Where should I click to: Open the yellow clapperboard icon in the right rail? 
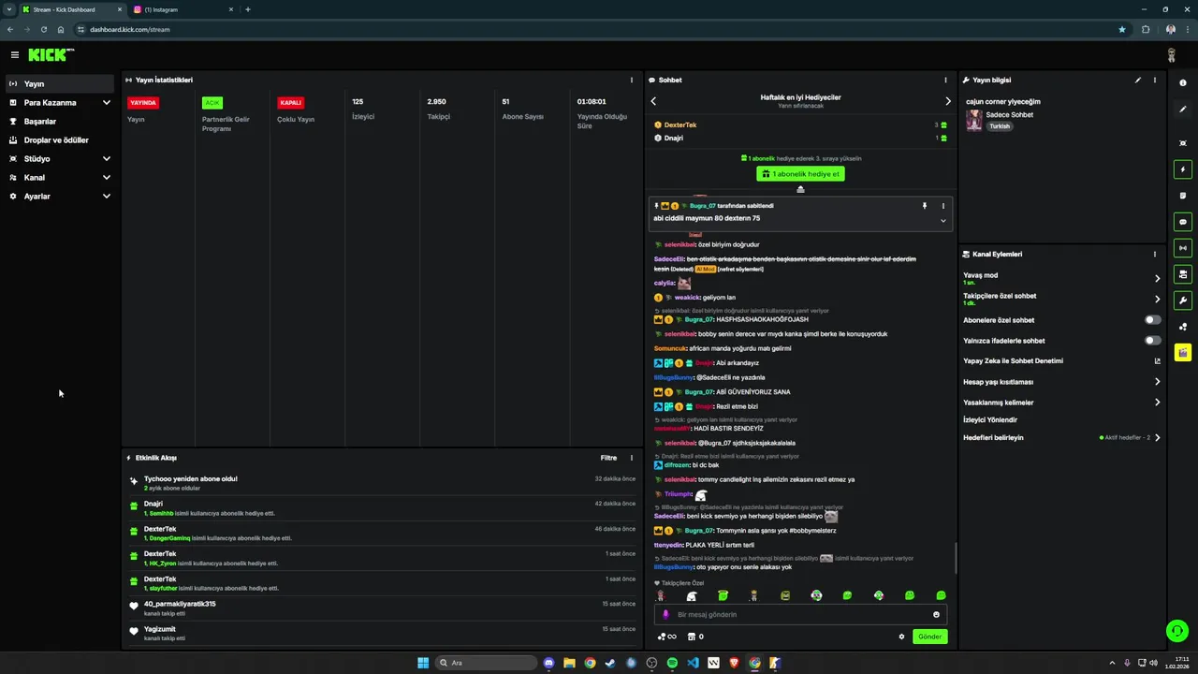coord(1183,353)
